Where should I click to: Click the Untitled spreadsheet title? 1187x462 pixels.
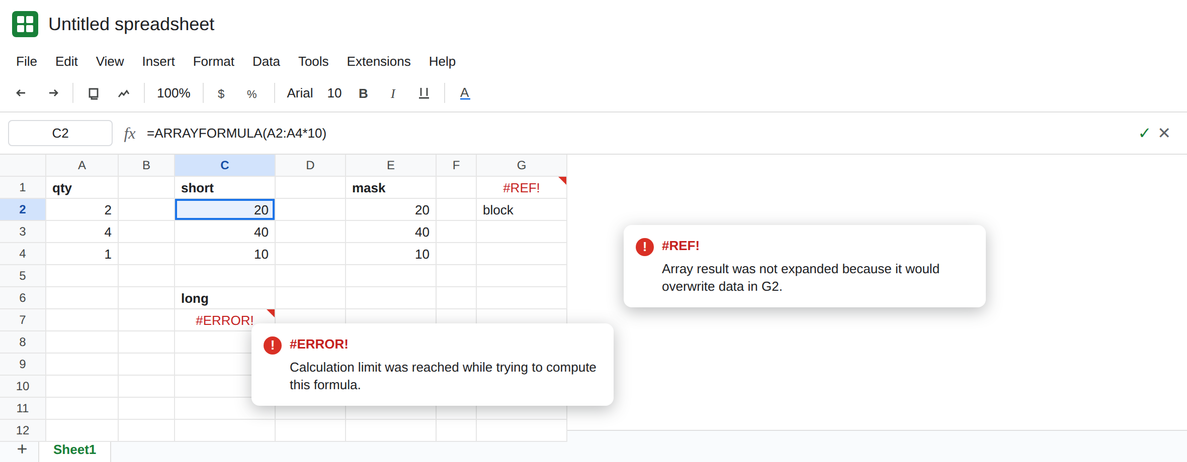tap(131, 24)
